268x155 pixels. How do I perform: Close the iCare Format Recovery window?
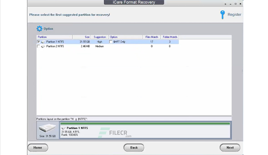coord(240,4)
